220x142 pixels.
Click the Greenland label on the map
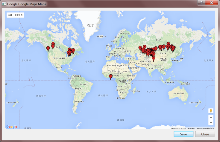pos(90,26)
